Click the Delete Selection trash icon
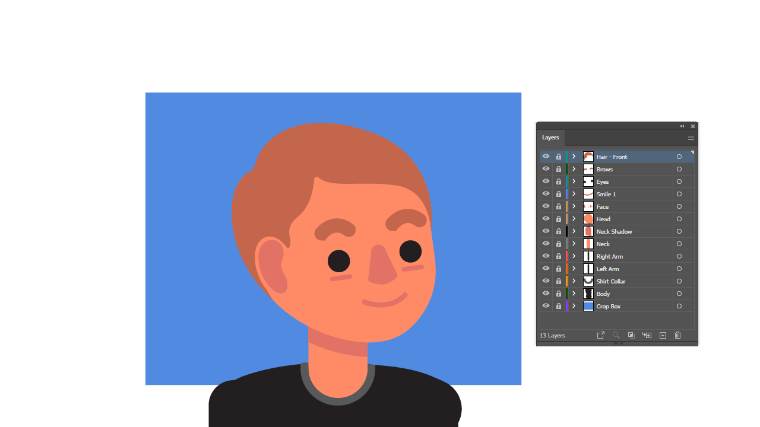Screen dimensions: 760x427 pos(678,335)
